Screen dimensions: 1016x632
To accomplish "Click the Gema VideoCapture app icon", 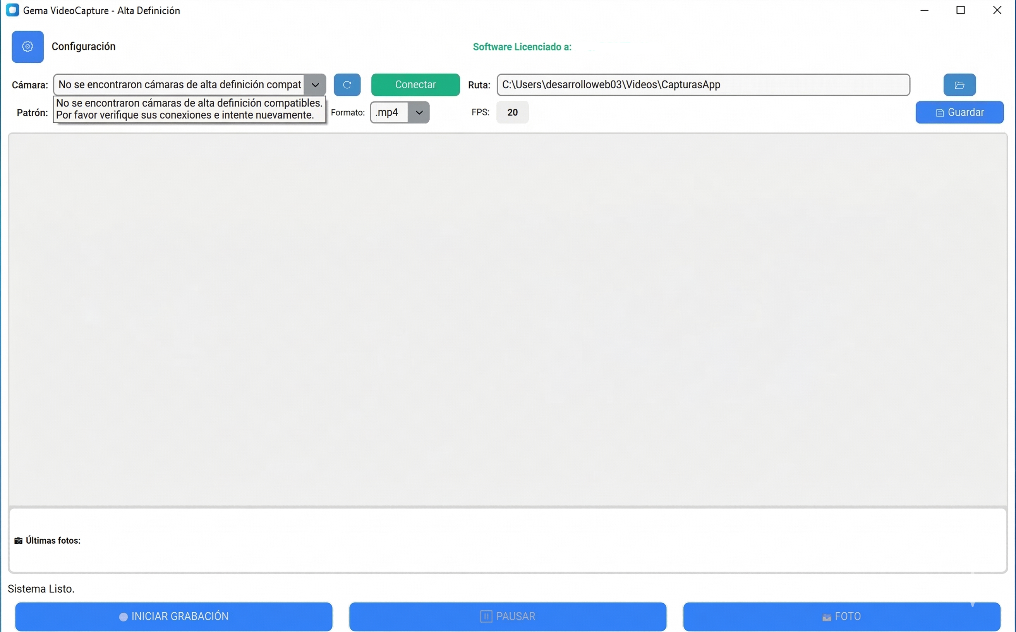I will (12, 10).
